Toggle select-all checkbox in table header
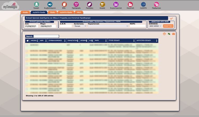The height and width of the screenshot is (117, 199). [x=28, y=41]
